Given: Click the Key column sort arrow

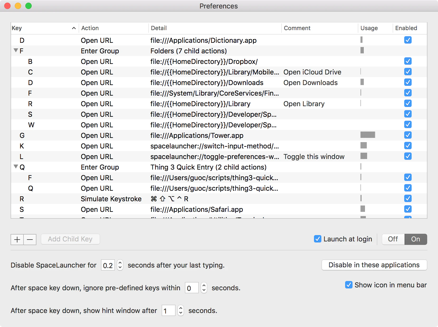Looking at the screenshot, I should pyautogui.click(x=74, y=28).
